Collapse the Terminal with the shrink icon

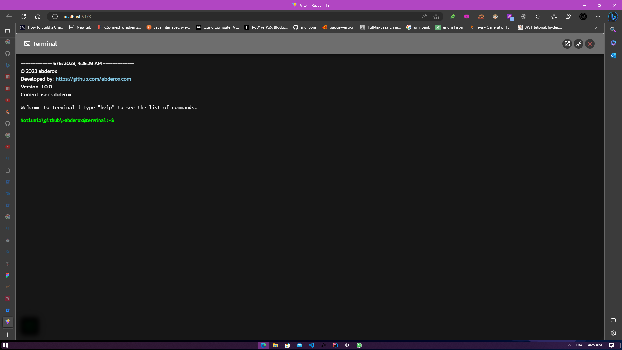point(579,44)
